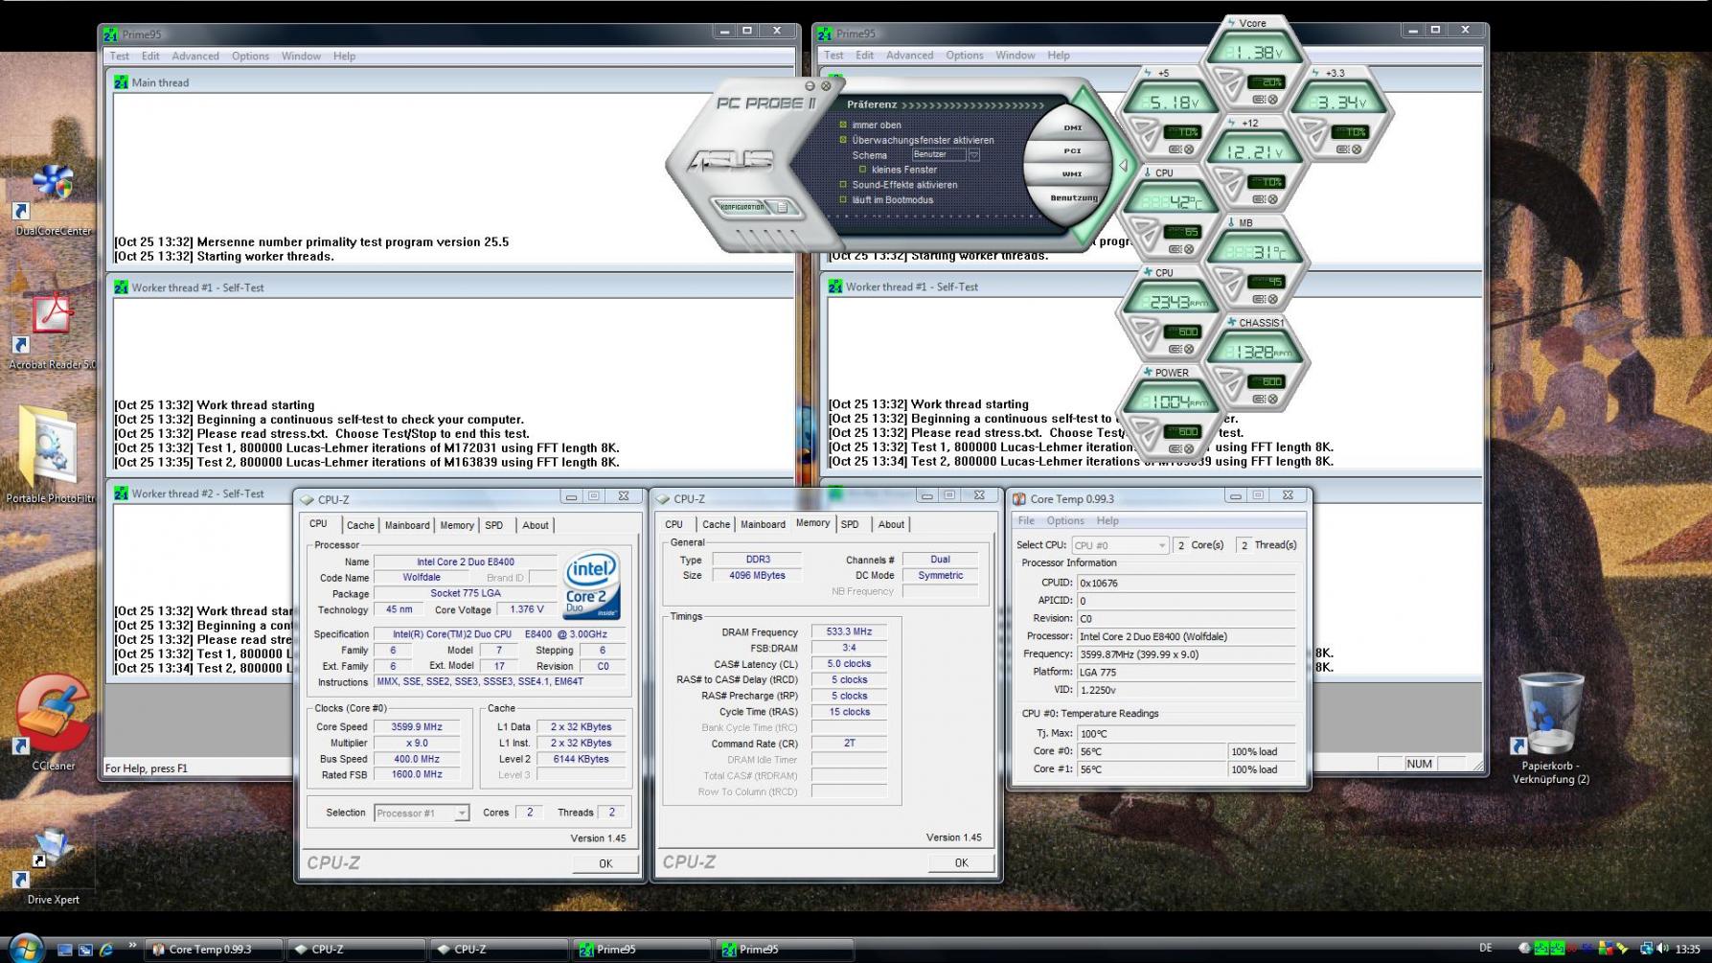Image resolution: width=1712 pixels, height=963 pixels.
Task: Click the PC Probe II close icon
Action: pos(826,86)
